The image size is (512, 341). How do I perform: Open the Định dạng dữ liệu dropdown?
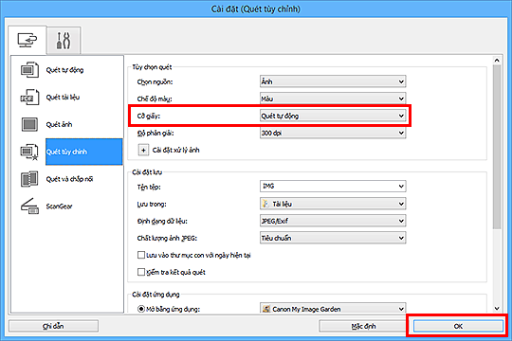[x=333, y=221]
